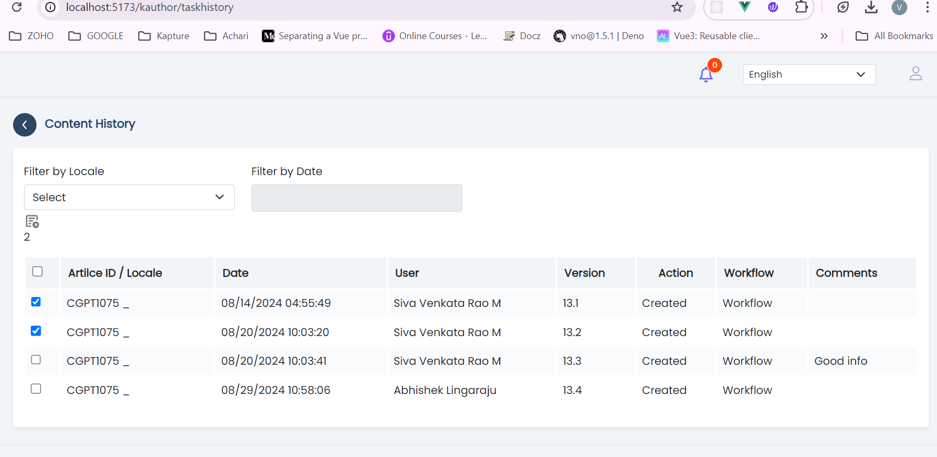Expand the hidden bookmarks overflow chevron
The image size is (937, 457).
[824, 36]
